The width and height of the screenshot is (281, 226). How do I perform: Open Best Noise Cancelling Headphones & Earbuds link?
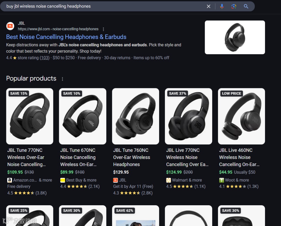[66, 37]
